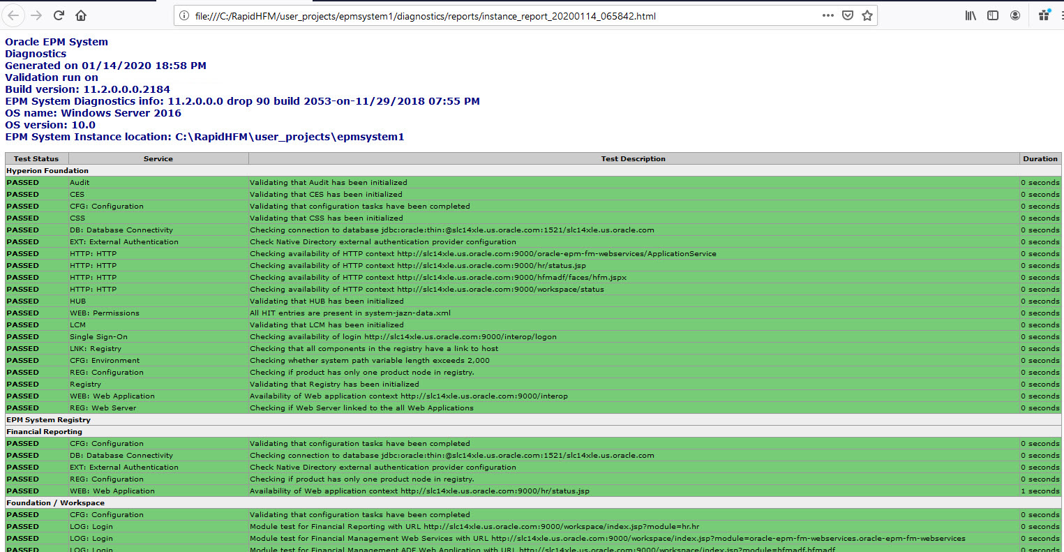Select the 'Test Description' column header
The width and height of the screenshot is (1064, 552).
coord(634,158)
